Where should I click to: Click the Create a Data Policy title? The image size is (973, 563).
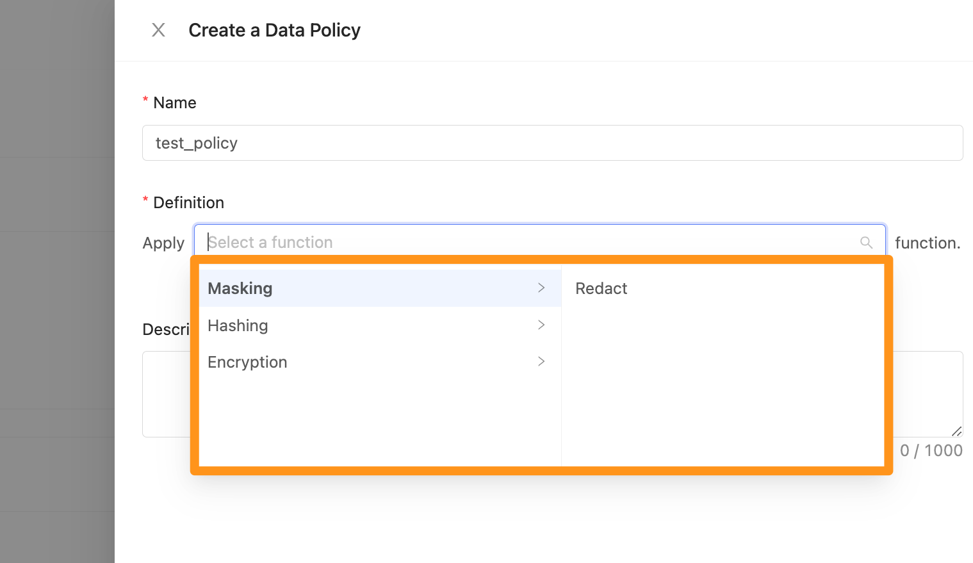(274, 30)
